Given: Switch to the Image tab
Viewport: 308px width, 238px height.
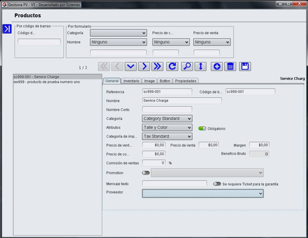Looking at the screenshot, I should point(149,81).
